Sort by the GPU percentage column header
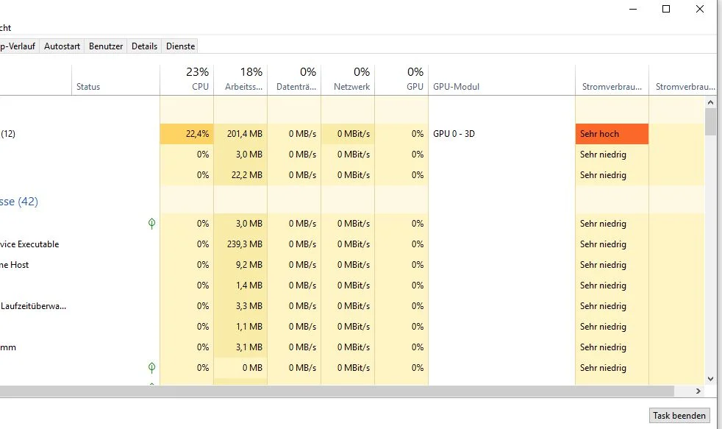The width and height of the screenshot is (722, 429). pyautogui.click(x=401, y=79)
